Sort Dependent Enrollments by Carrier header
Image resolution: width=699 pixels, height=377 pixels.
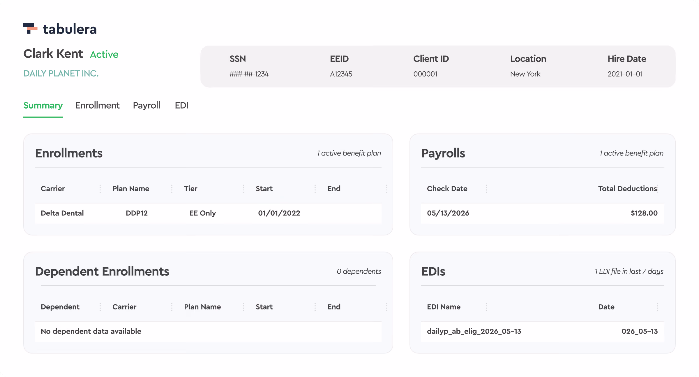[x=124, y=307]
